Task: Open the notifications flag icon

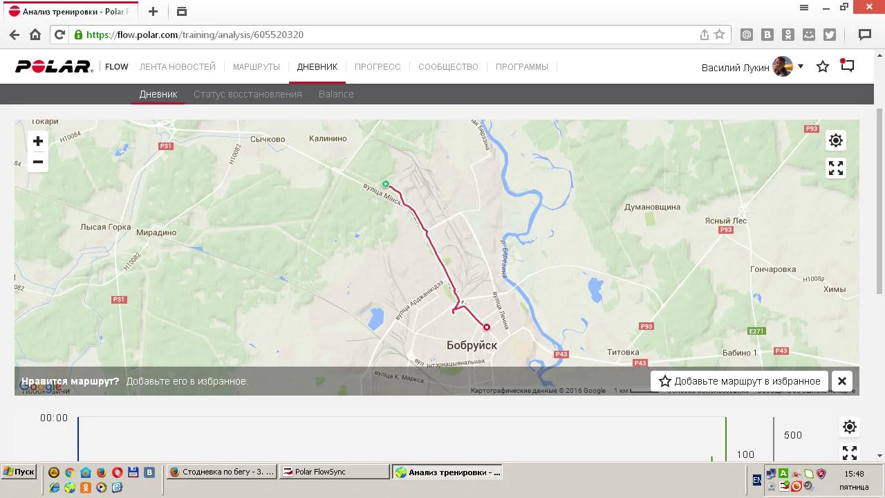Action: click(x=848, y=66)
